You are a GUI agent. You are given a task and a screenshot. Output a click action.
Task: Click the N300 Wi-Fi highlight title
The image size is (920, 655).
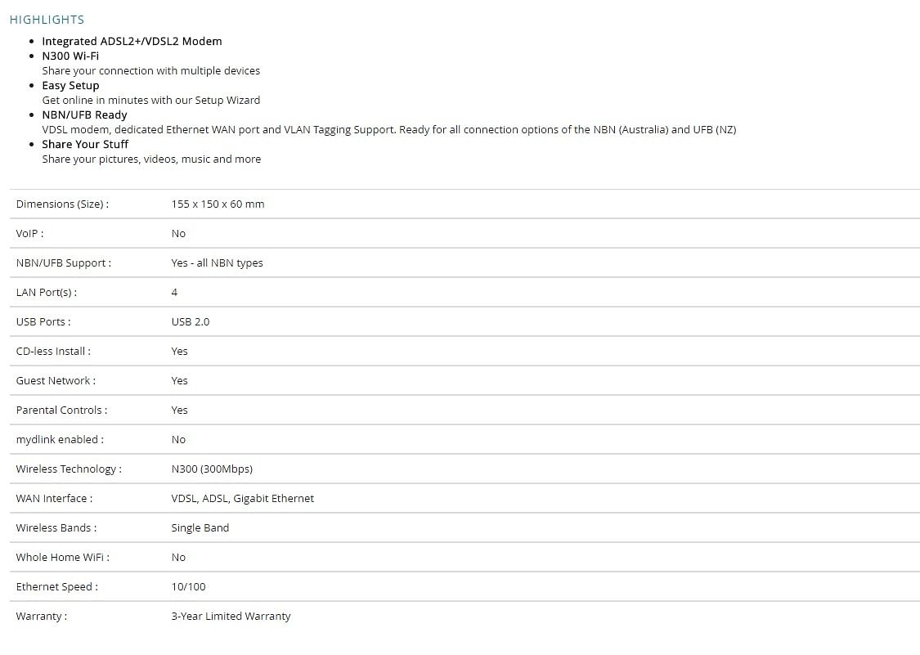[70, 56]
